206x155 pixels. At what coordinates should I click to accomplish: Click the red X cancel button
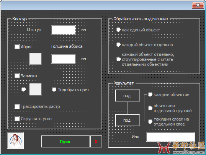pyautogui.click(x=96, y=142)
